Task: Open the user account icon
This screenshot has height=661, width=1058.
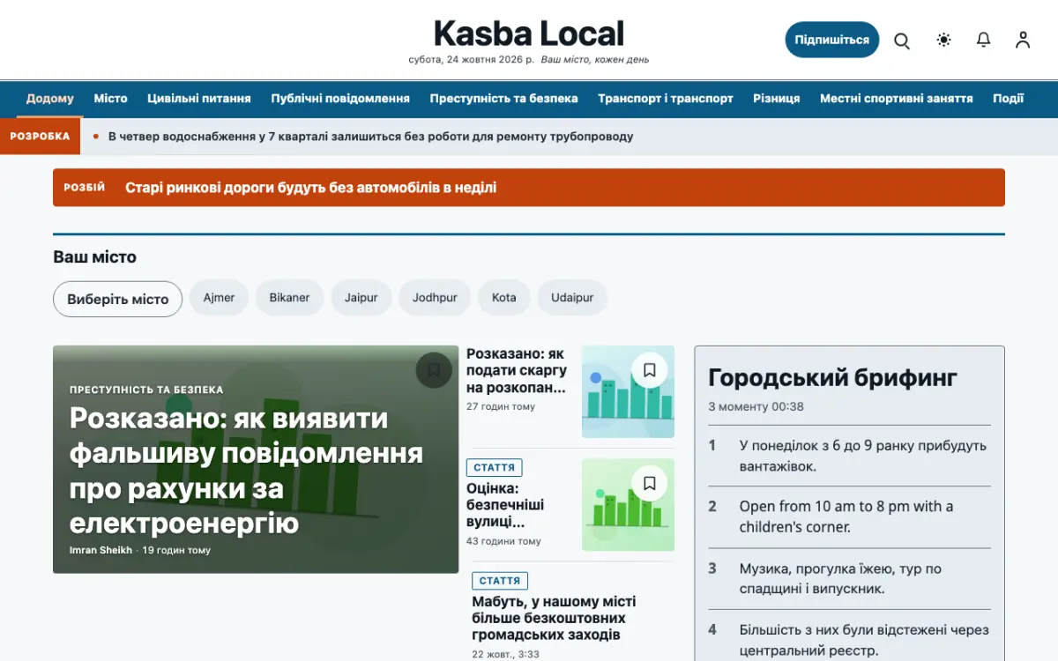Action: tap(1023, 40)
